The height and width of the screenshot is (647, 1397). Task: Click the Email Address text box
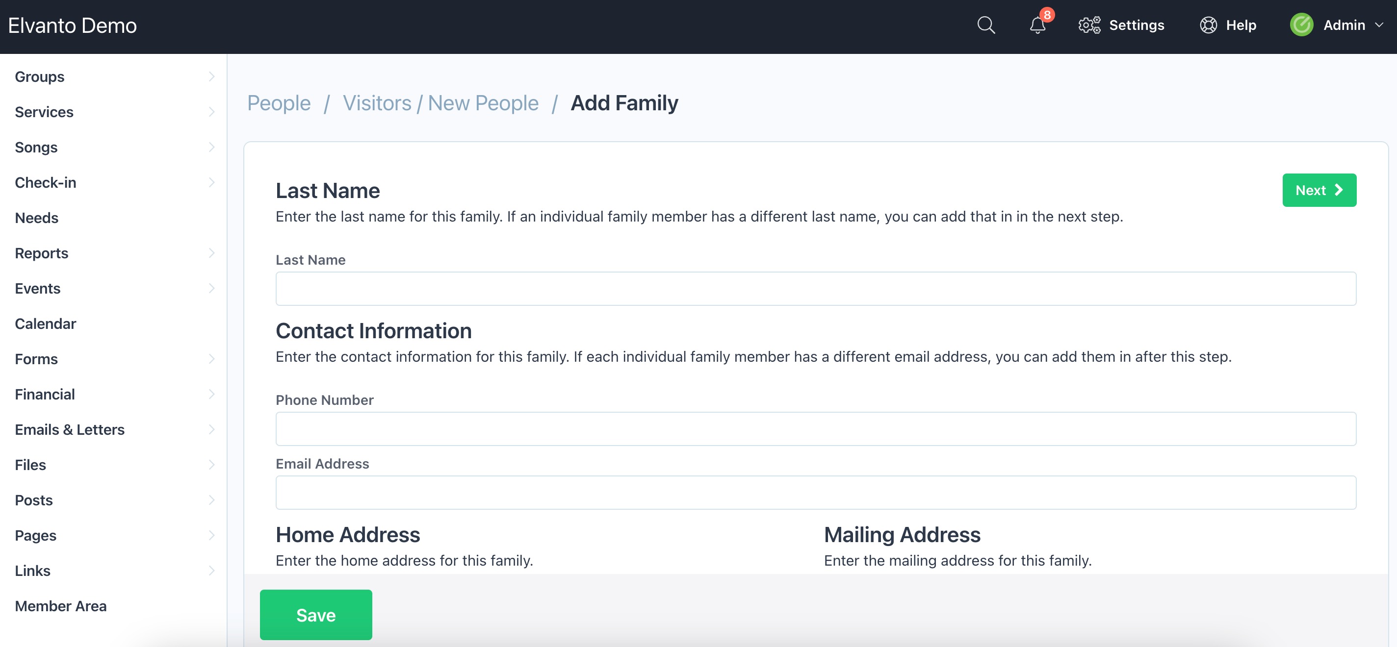pos(815,493)
